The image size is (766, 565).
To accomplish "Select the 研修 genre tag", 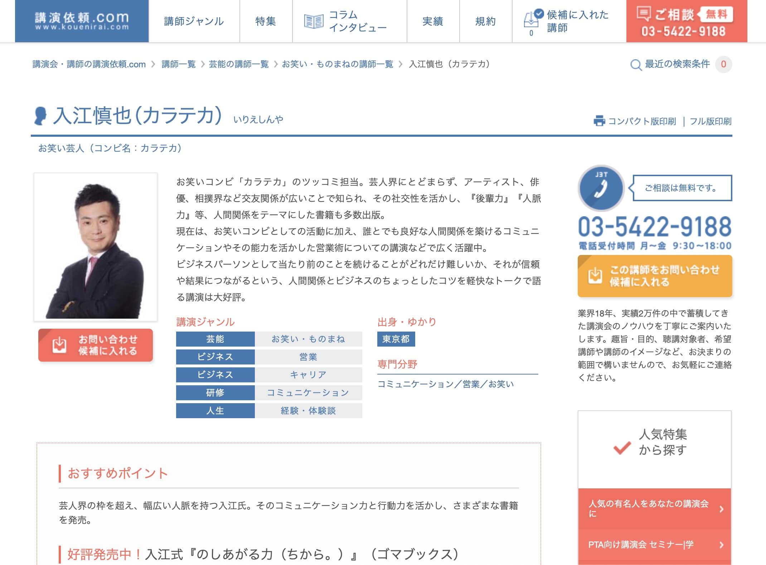I will point(215,393).
